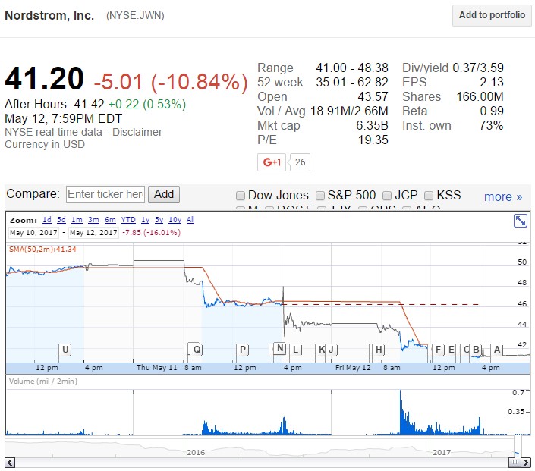Set chart zoom to 1m
The width and height of the screenshot is (535, 471).
[77, 220]
